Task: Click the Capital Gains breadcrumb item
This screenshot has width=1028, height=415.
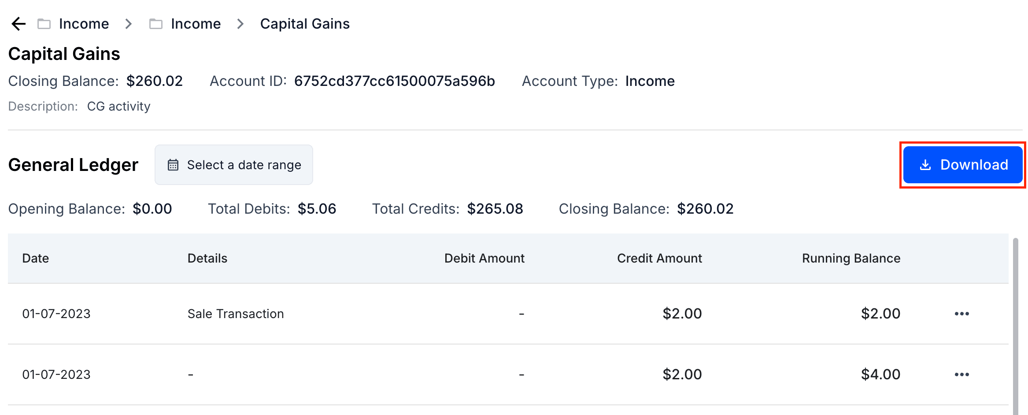Action: 305,24
